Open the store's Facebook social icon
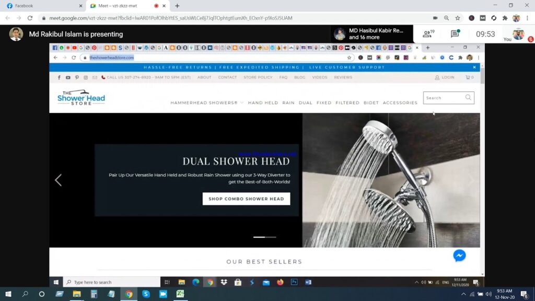Viewport: 535px width, 301px height. (x=59, y=77)
